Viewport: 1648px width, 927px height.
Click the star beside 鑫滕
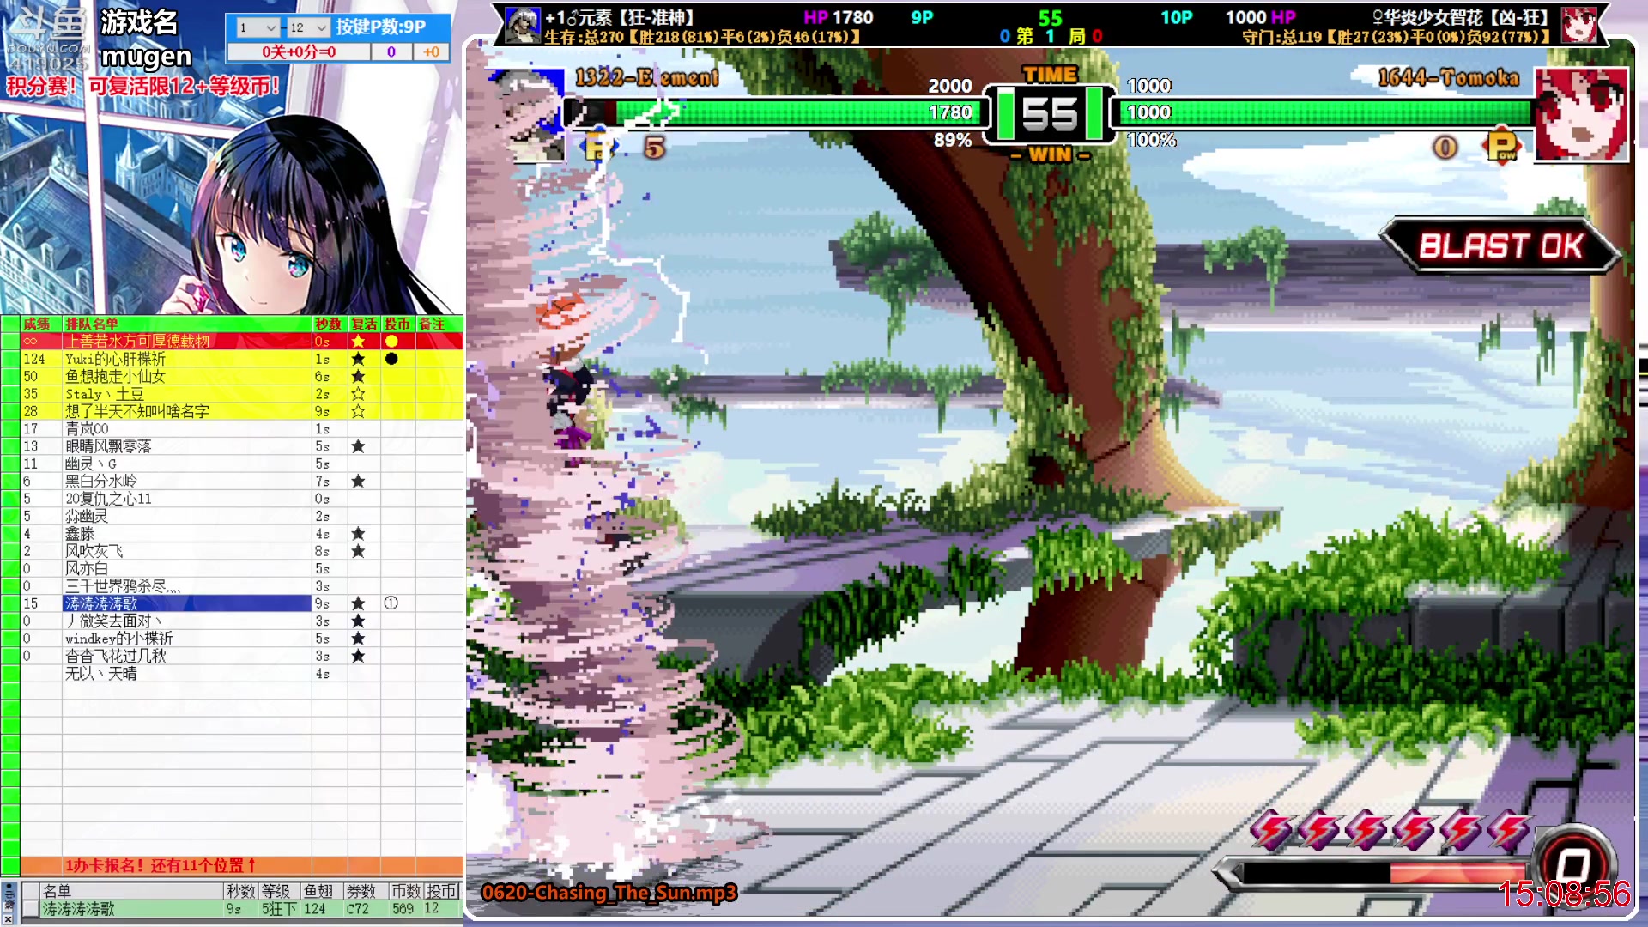pyautogui.click(x=358, y=534)
